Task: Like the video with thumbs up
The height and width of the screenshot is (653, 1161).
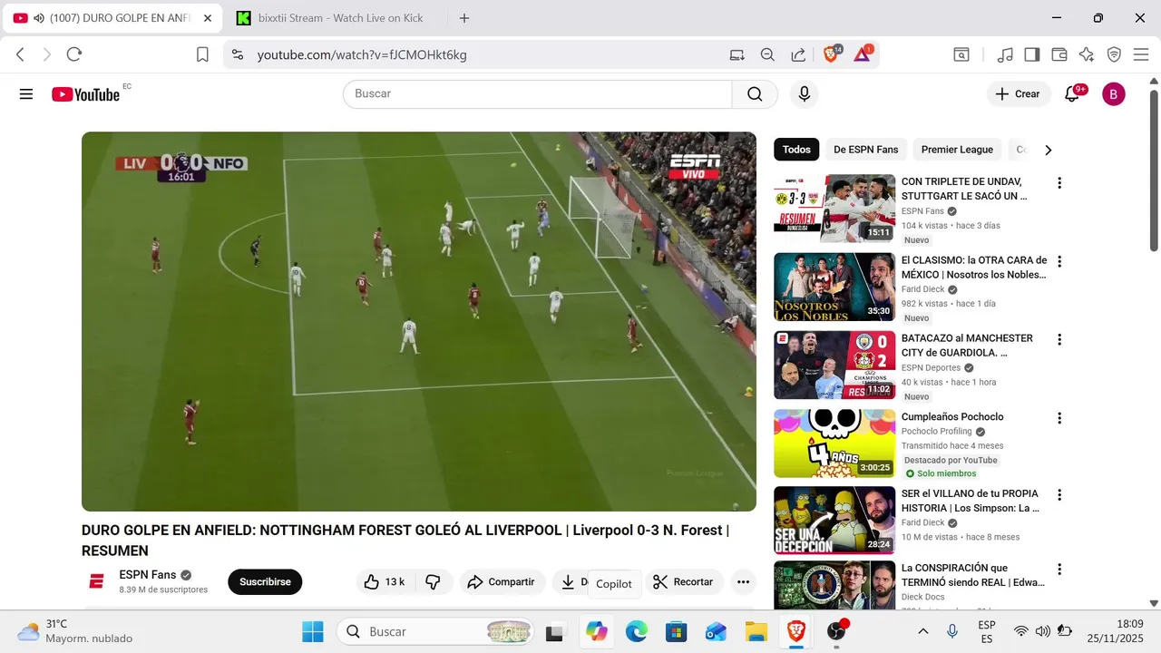Action: click(384, 582)
